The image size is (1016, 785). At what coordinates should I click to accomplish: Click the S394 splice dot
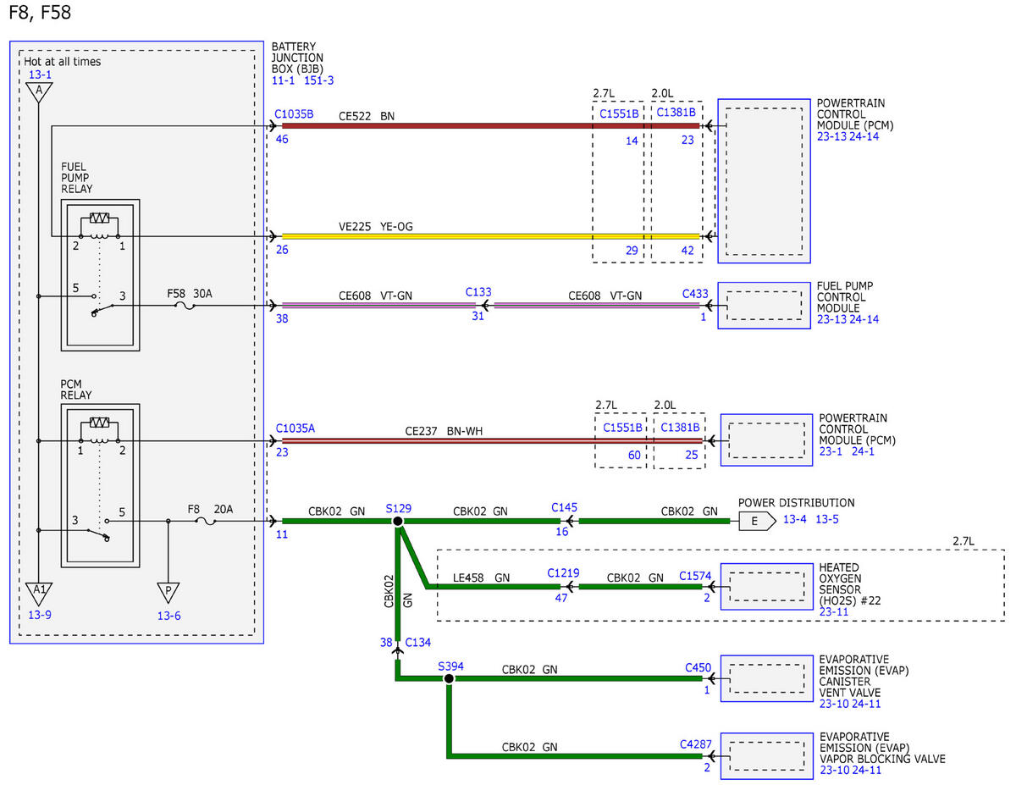(x=449, y=678)
